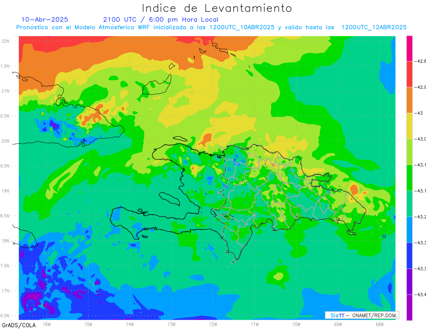Image resolution: width=426 pixels, height=329 pixels.
Task: Click the legend value '-42.9'
Action: click(421, 87)
